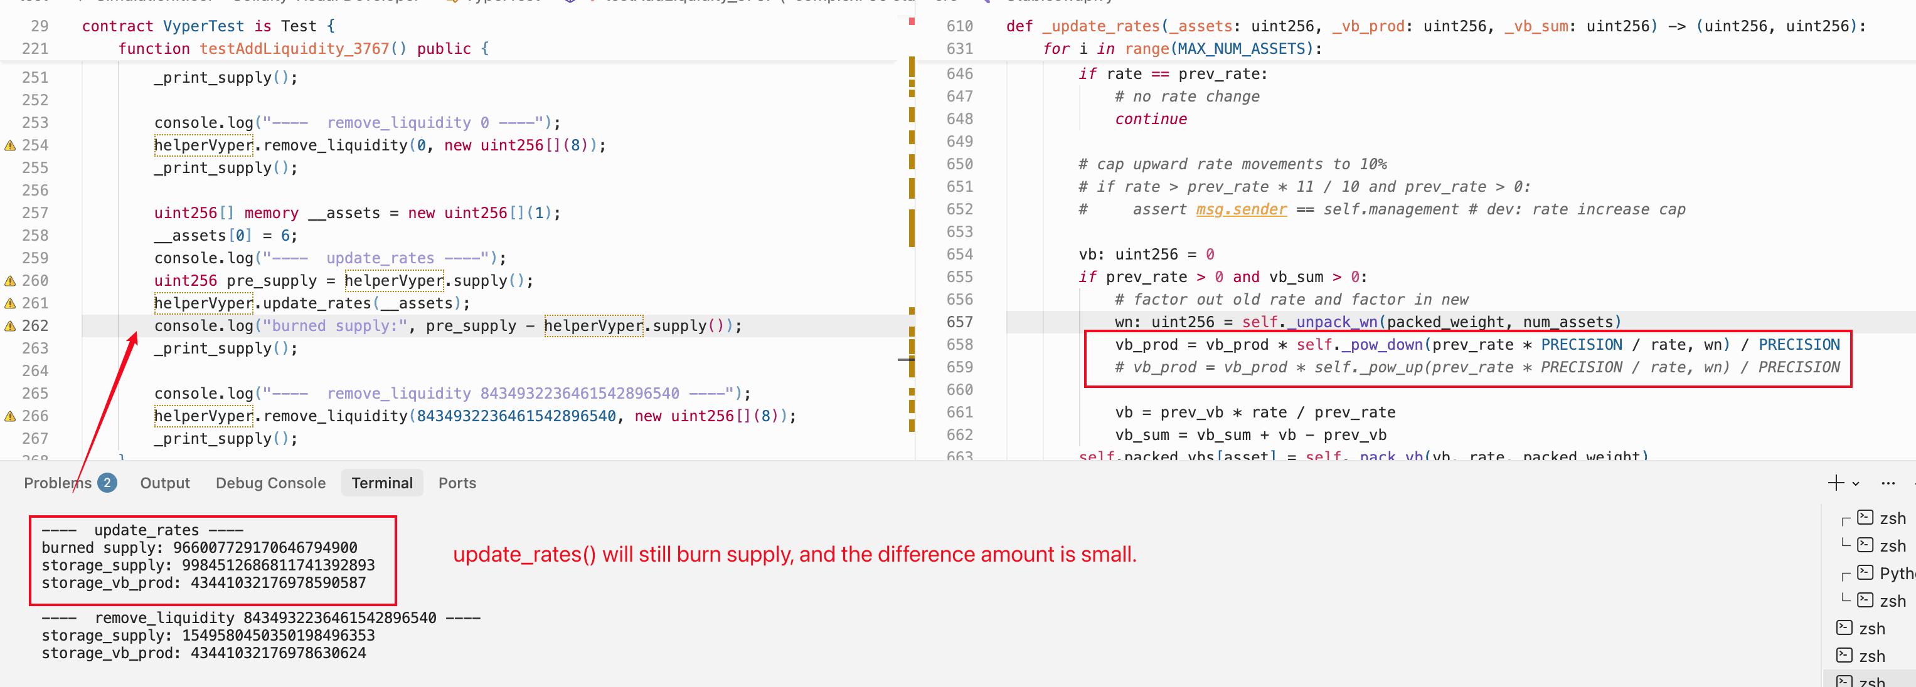Click the warning icon on line 261

click(11, 303)
